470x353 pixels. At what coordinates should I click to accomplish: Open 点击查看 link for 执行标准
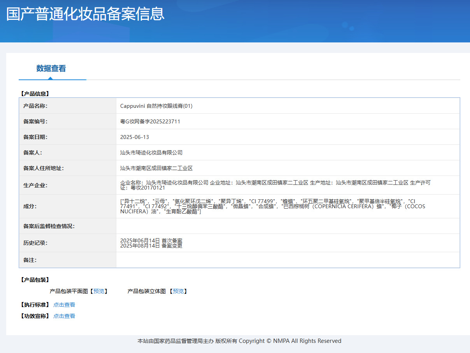coord(64,305)
